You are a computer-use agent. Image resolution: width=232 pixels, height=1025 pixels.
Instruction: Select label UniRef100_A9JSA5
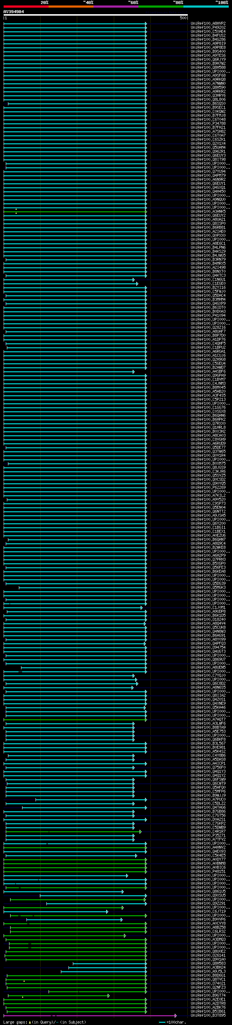[x=208, y=515]
